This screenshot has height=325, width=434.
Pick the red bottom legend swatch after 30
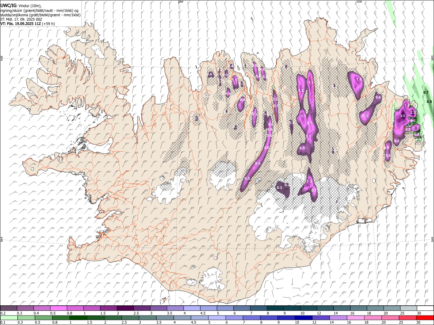[x=425, y=318]
